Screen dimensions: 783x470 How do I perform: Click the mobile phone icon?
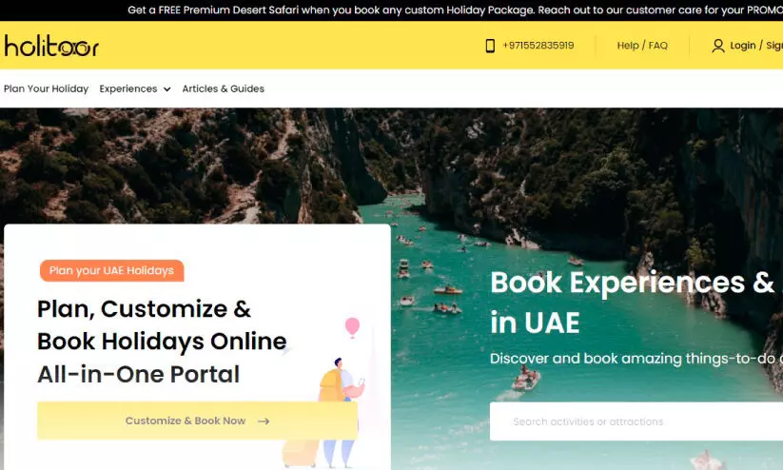(x=490, y=46)
